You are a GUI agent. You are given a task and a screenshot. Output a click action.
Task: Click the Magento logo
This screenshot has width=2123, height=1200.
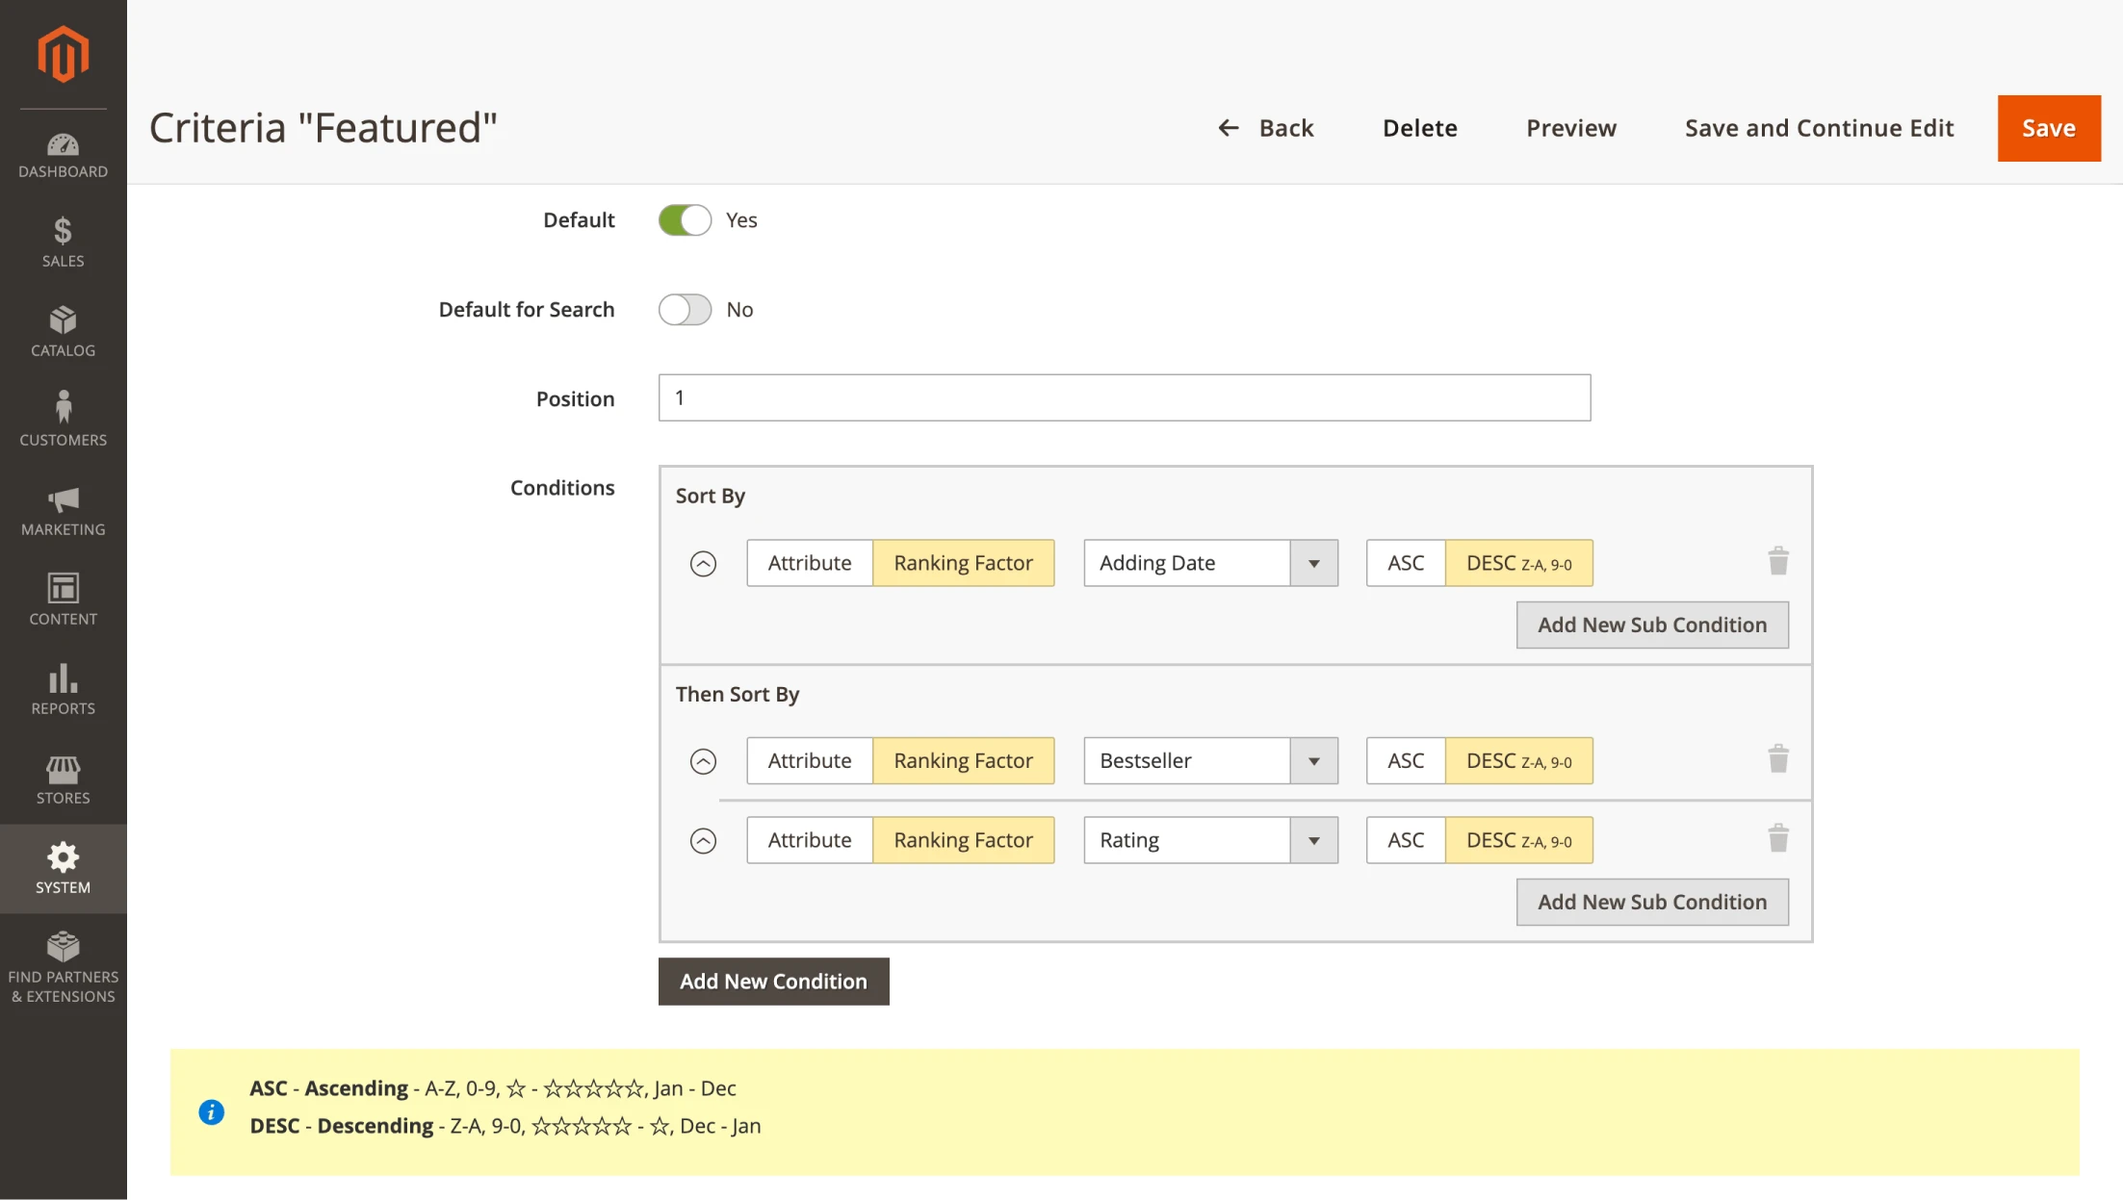pyautogui.click(x=62, y=54)
